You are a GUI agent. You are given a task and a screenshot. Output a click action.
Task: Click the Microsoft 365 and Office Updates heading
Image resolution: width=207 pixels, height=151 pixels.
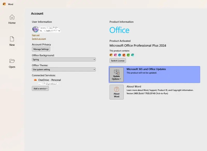pos(146,69)
